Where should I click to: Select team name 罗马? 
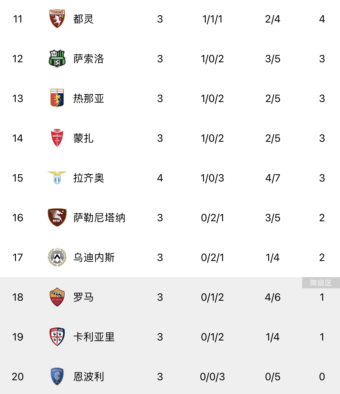(83, 297)
